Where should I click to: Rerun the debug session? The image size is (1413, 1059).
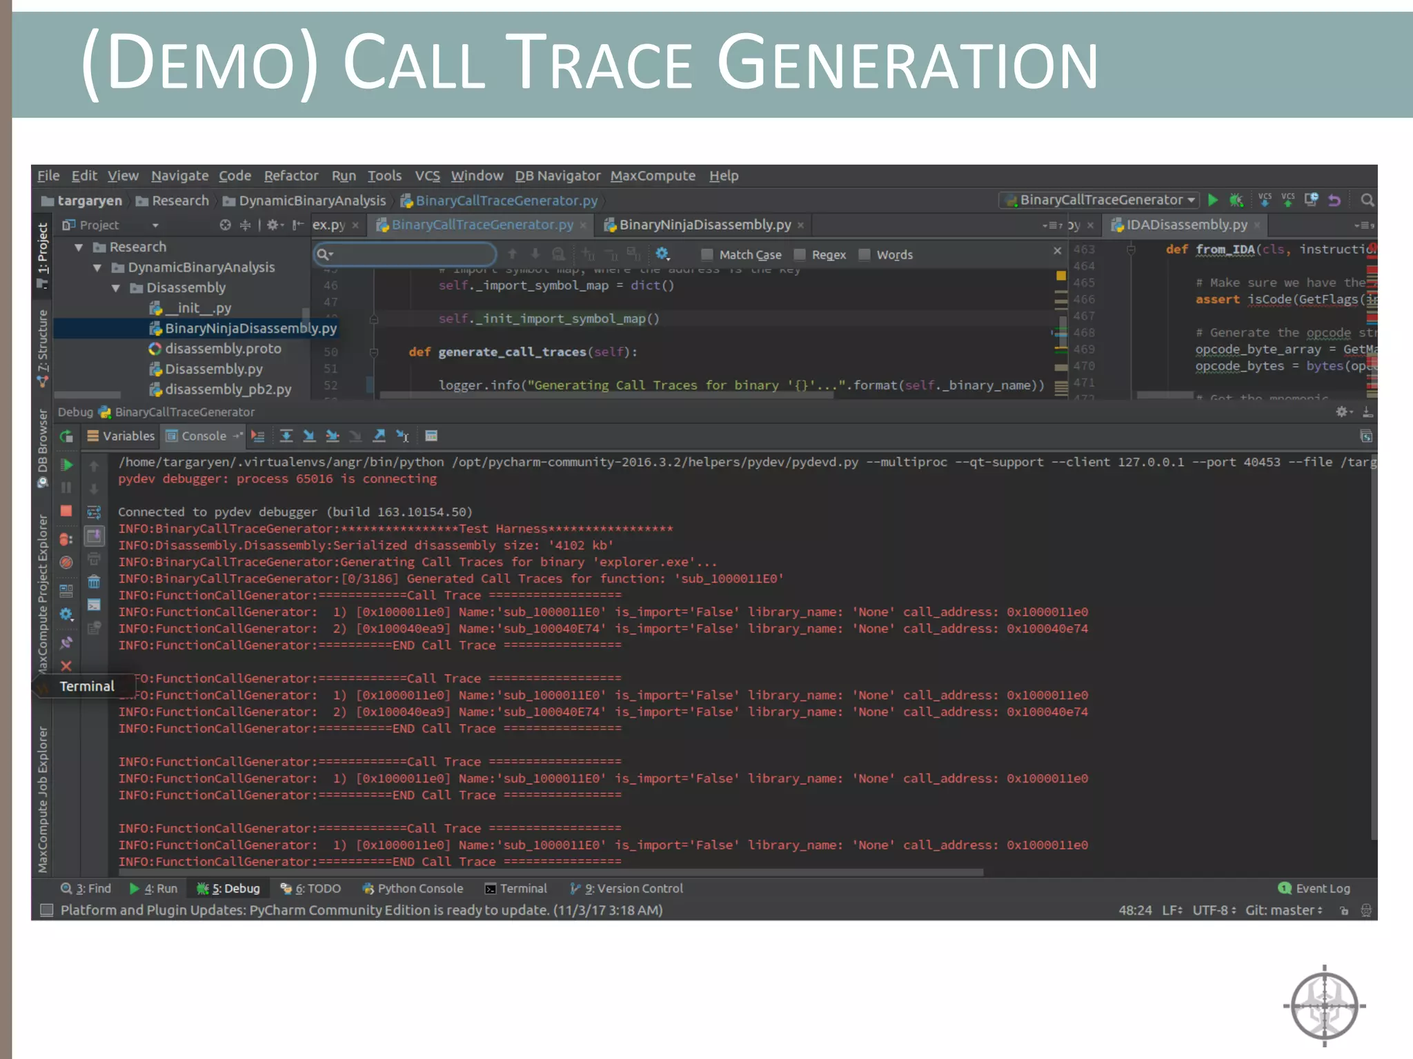click(66, 436)
